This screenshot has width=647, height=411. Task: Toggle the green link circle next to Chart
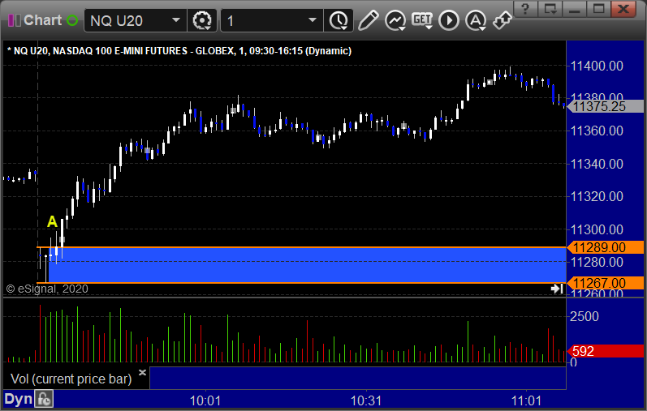72,20
